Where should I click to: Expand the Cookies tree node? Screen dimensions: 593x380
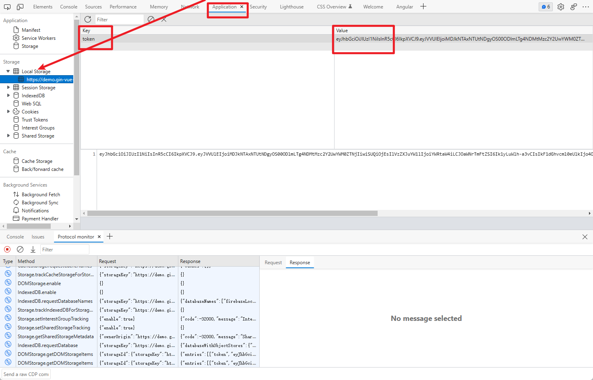click(8, 111)
